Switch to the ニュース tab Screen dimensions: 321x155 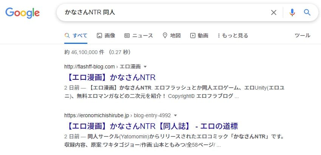(139, 36)
